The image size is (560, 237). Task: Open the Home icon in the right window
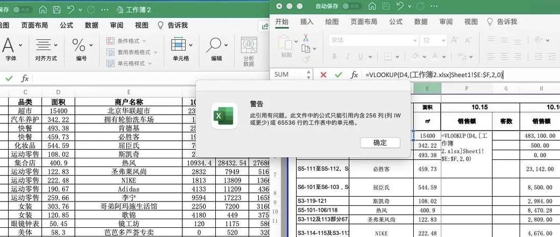tap(372, 6)
